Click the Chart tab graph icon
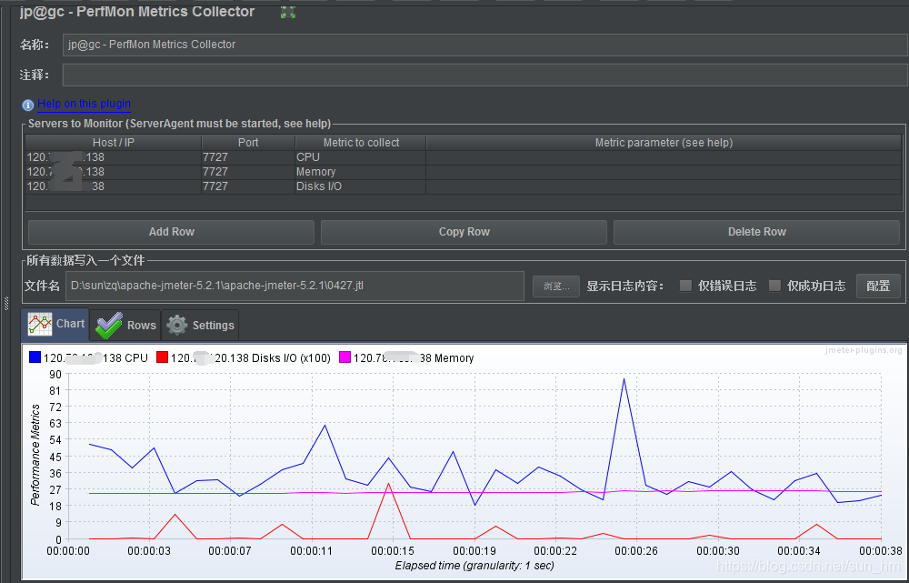Viewport: 909px width, 583px height. [40, 325]
